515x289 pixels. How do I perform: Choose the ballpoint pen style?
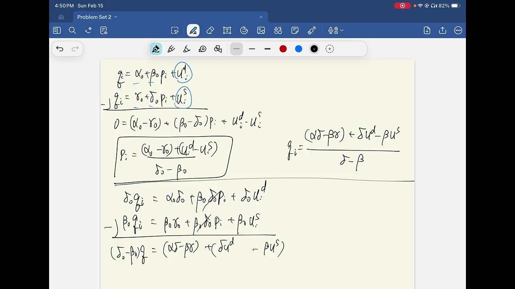(171, 49)
